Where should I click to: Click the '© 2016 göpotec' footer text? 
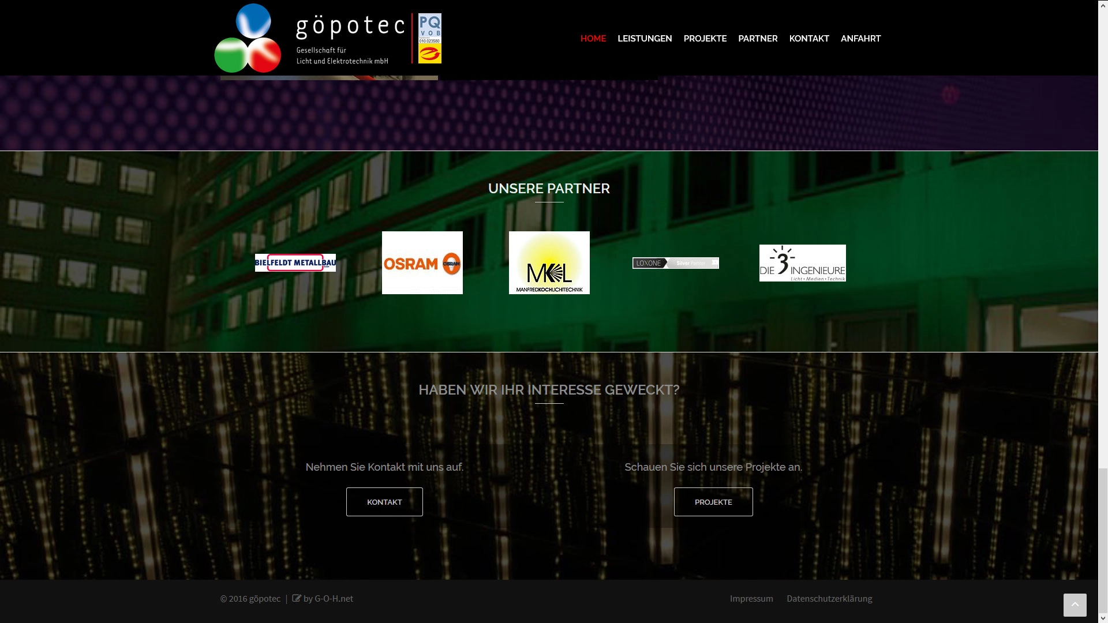250,599
